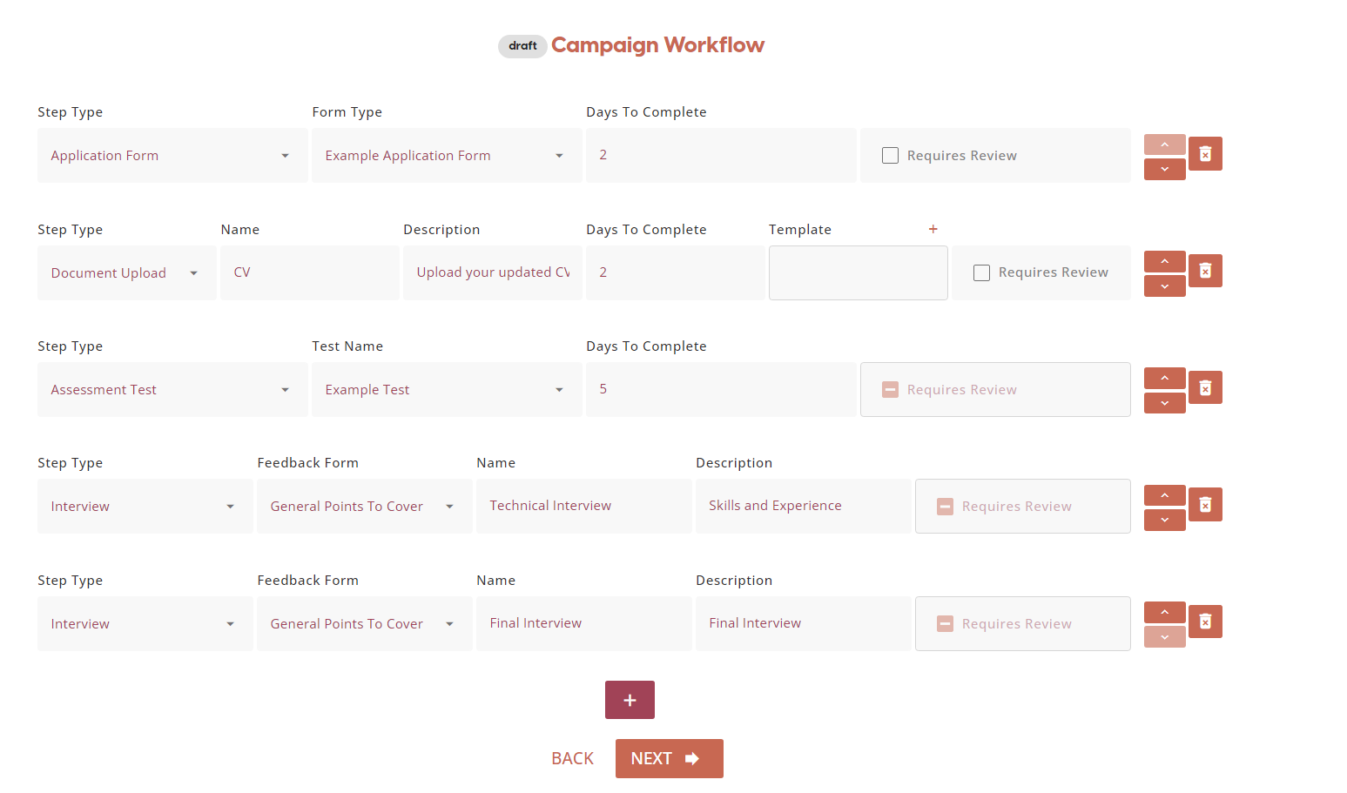The image size is (1347, 793).
Task: Click the small plus icon beside Template
Action: click(933, 229)
